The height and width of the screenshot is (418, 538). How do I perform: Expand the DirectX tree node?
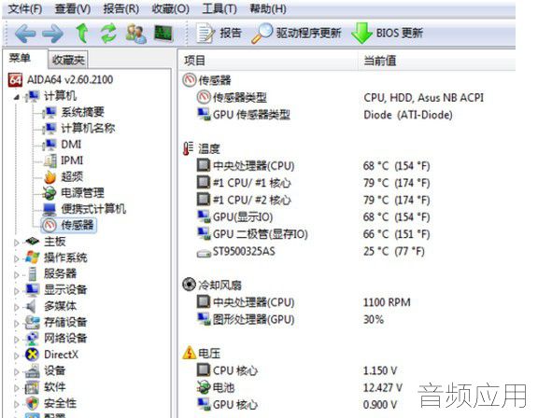16,355
